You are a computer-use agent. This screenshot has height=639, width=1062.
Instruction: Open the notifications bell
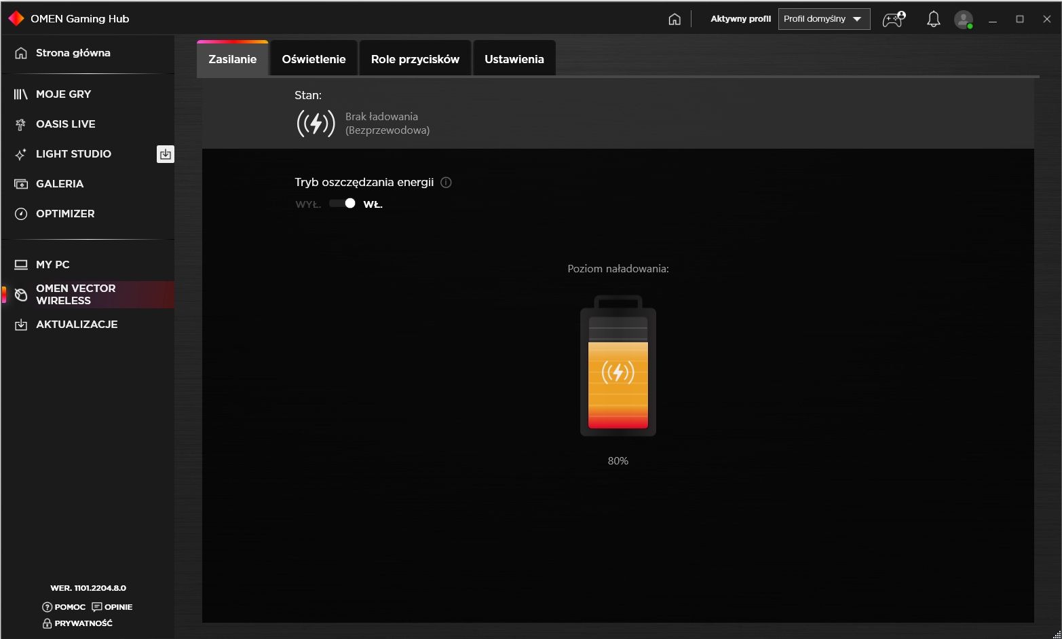[x=934, y=19]
